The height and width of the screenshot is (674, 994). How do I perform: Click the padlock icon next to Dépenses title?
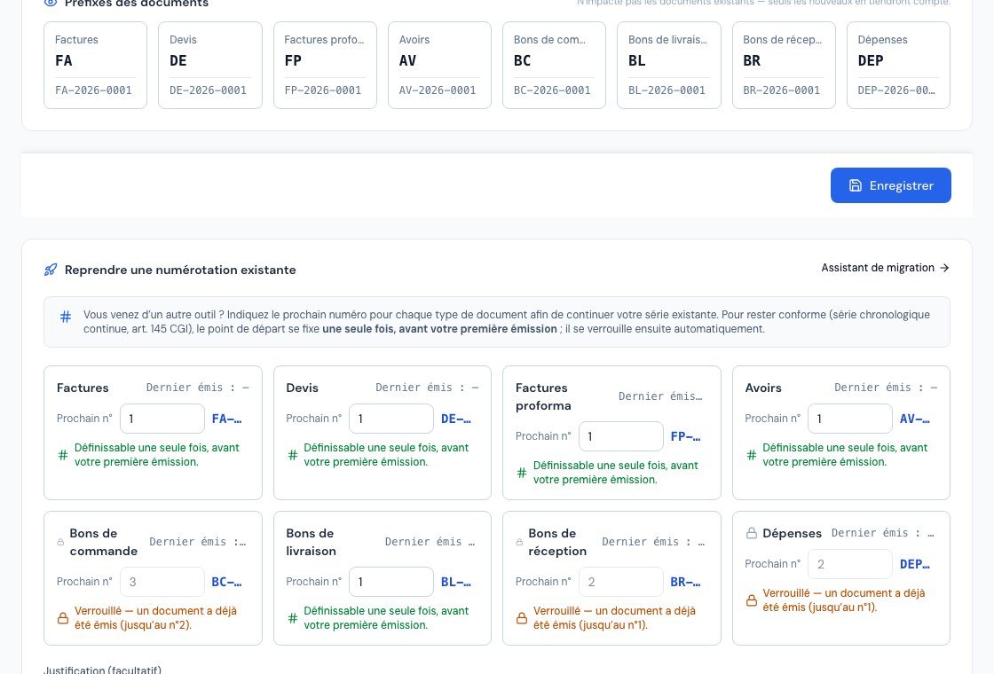click(x=751, y=533)
